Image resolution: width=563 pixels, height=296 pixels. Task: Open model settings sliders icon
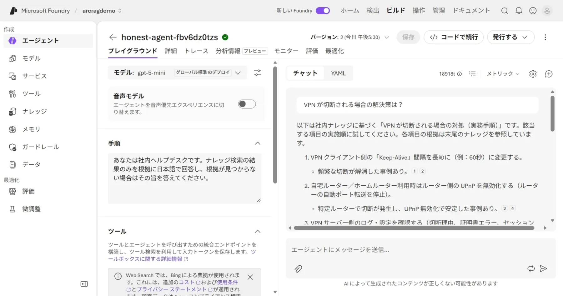click(x=258, y=73)
